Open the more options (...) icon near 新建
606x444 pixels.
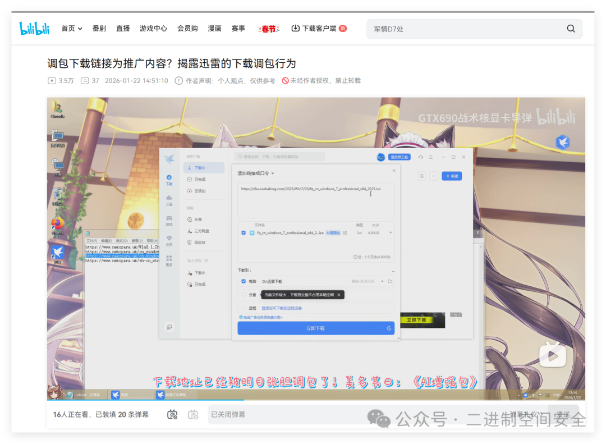click(x=434, y=176)
